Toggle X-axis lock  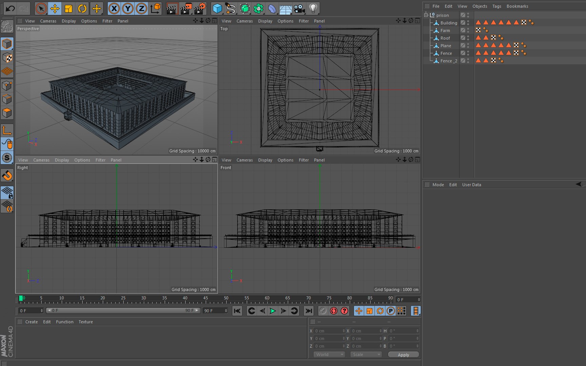(114, 8)
